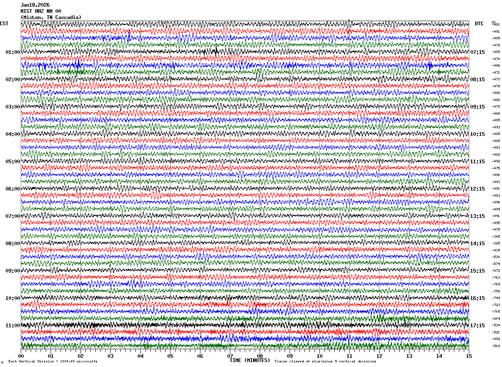Click the 13:15 UTC time label

click(x=478, y=216)
